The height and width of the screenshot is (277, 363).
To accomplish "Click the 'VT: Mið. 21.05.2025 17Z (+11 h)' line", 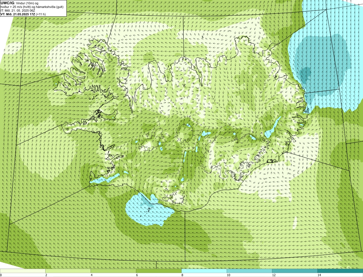I will pos(23,14).
